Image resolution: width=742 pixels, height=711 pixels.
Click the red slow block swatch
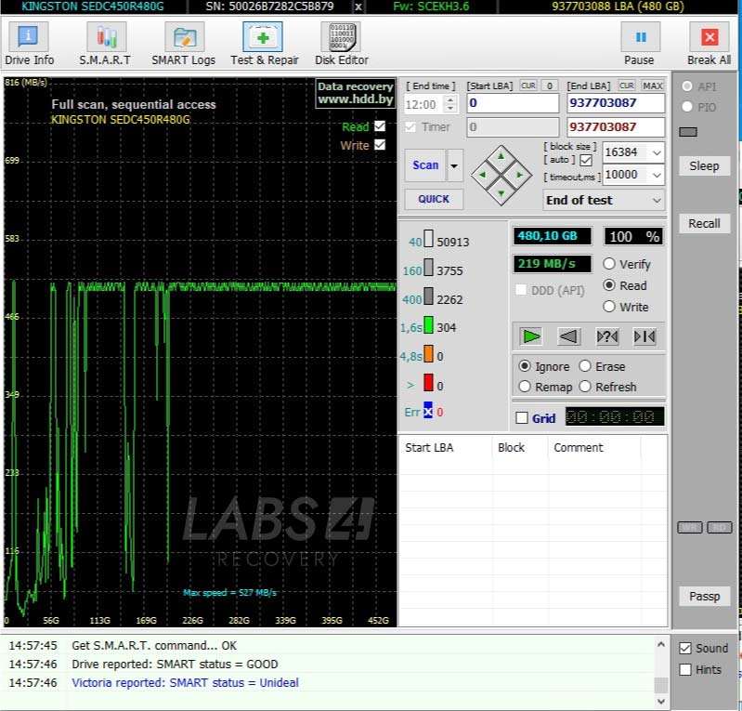pos(428,383)
